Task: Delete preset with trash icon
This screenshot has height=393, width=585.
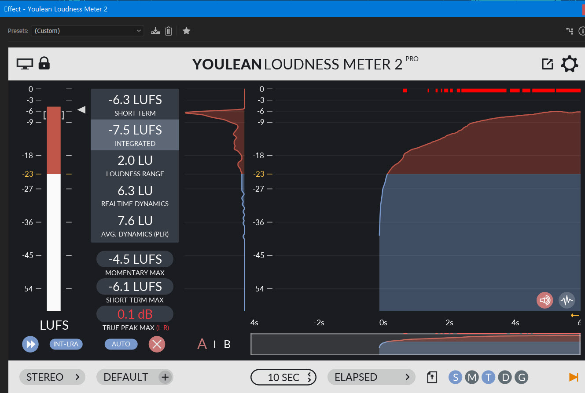Action: [169, 31]
